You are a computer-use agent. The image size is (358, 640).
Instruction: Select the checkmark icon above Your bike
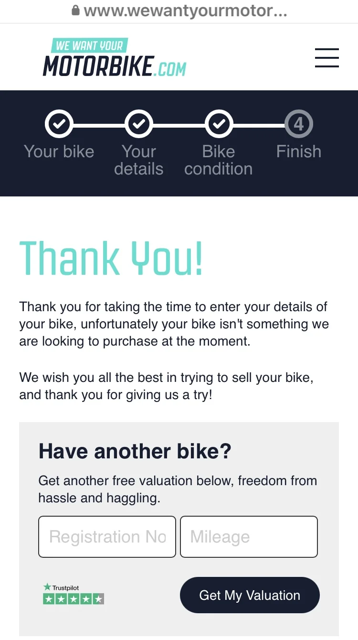tap(59, 123)
